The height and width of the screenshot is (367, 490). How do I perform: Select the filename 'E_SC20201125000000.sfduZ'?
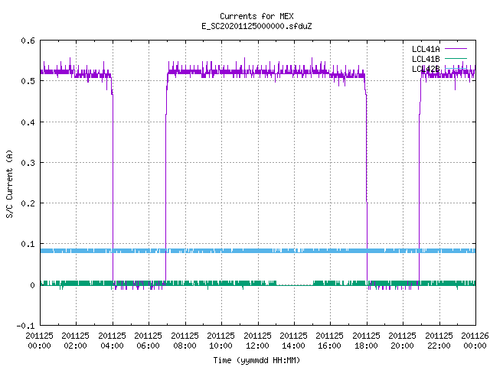(256, 26)
